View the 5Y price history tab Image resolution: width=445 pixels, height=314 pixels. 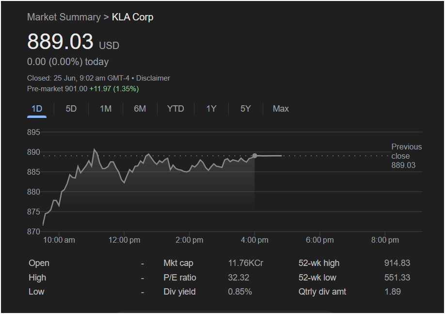[245, 109]
